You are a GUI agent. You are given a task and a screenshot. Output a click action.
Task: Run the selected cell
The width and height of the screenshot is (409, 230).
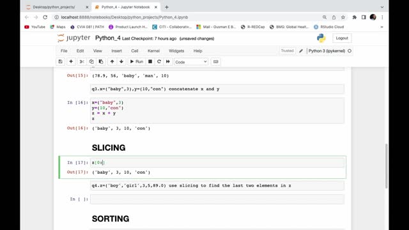pyautogui.click(x=137, y=62)
